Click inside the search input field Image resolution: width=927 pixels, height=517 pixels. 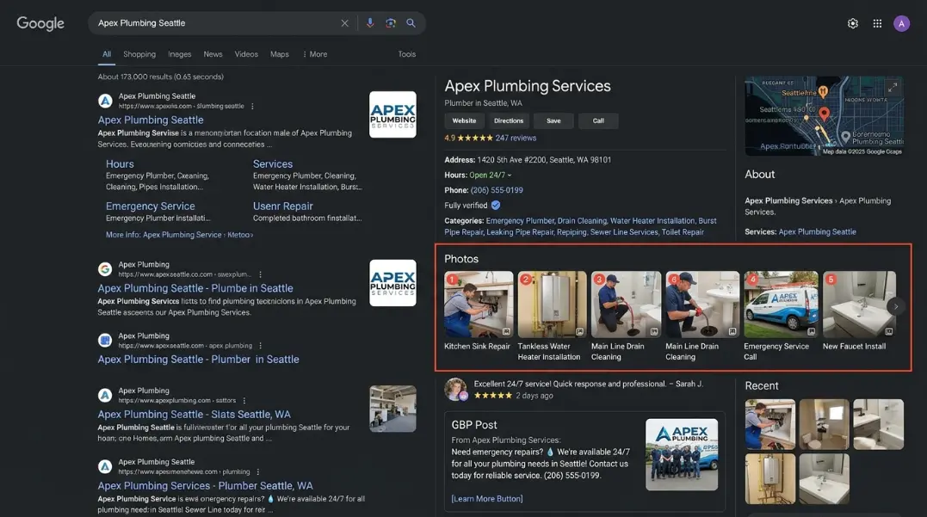point(216,23)
